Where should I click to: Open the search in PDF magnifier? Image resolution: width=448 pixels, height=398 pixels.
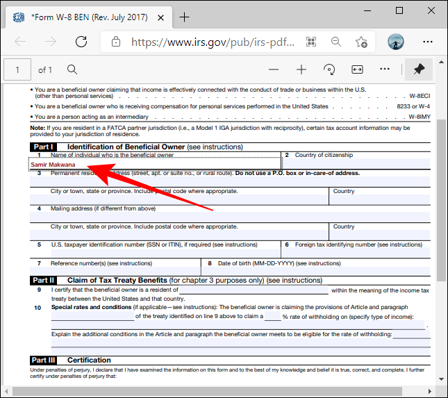click(x=72, y=69)
